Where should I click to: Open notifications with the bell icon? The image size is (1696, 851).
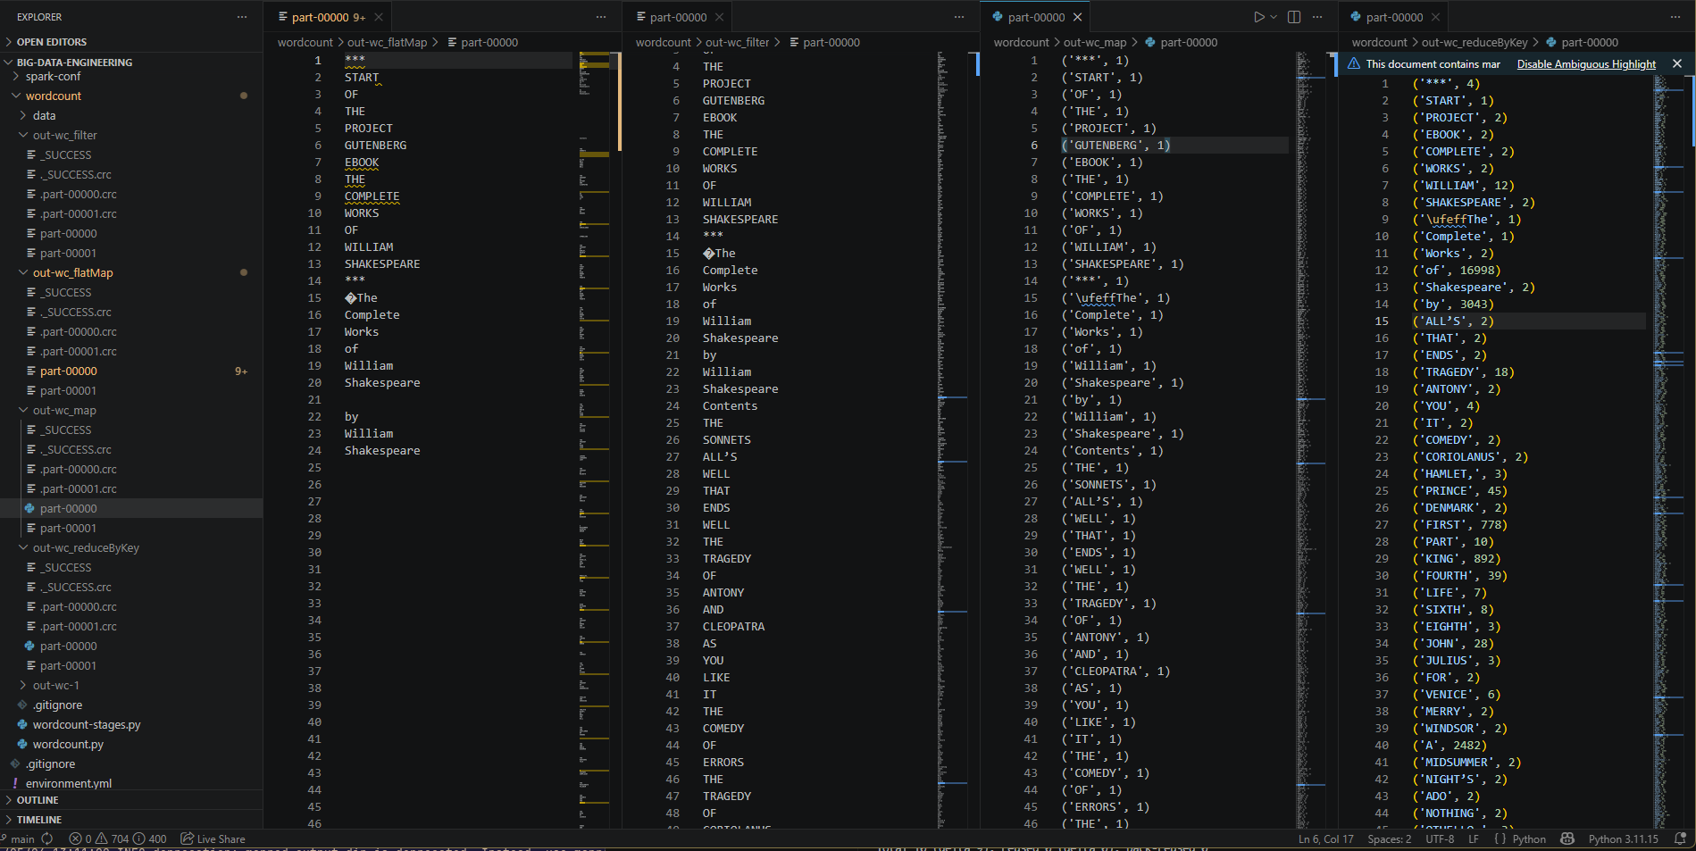pyautogui.click(x=1680, y=838)
